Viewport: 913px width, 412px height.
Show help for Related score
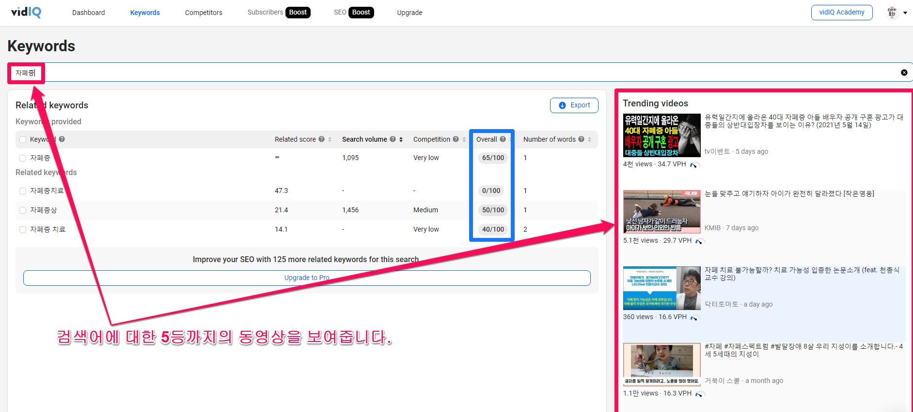tap(321, 139)
